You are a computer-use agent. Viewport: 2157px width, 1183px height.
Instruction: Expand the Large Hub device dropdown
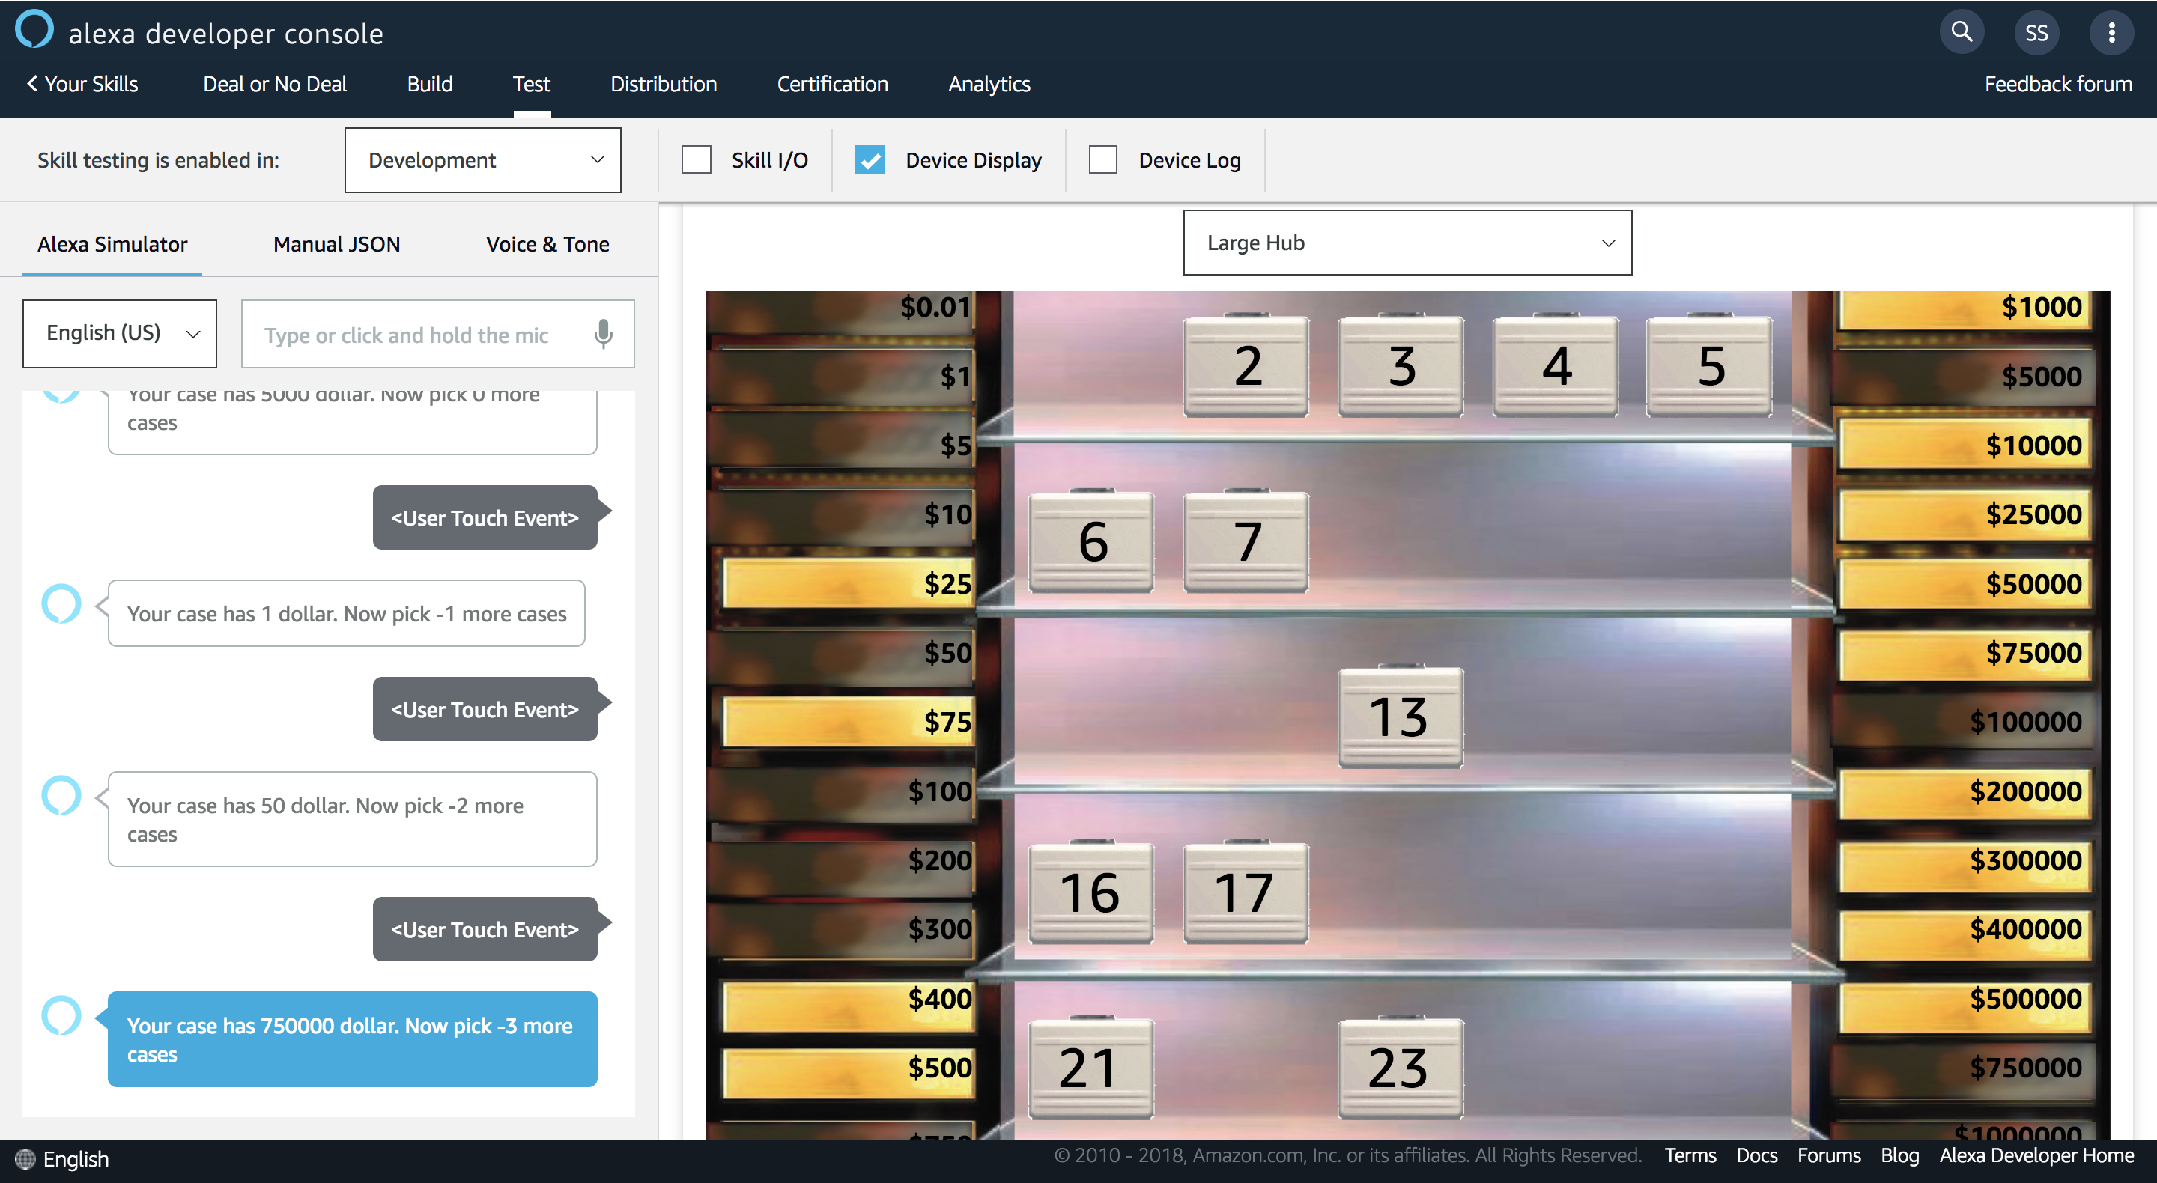[x=1407, y=243]
